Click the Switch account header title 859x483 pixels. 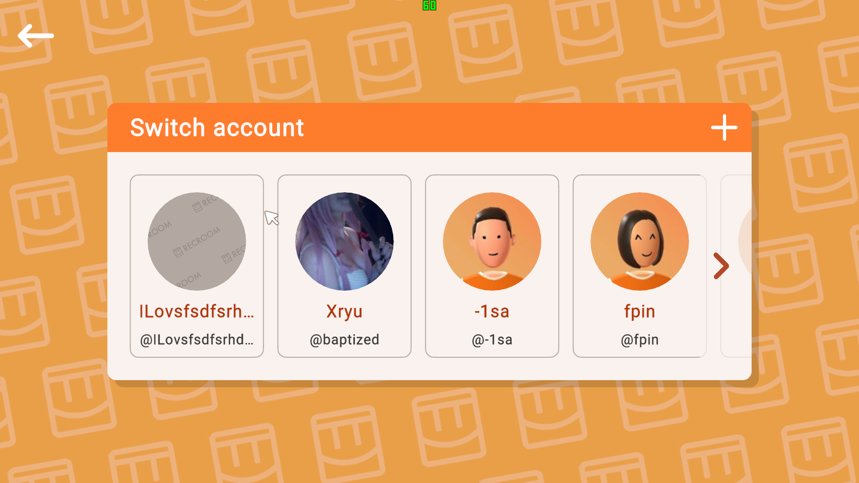click(x=217, y=128)
